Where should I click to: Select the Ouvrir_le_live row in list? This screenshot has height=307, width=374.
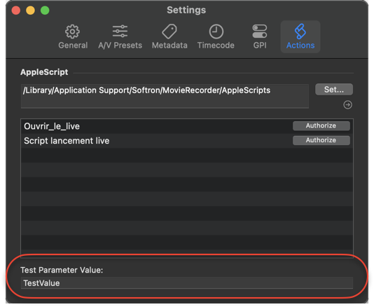187,126
